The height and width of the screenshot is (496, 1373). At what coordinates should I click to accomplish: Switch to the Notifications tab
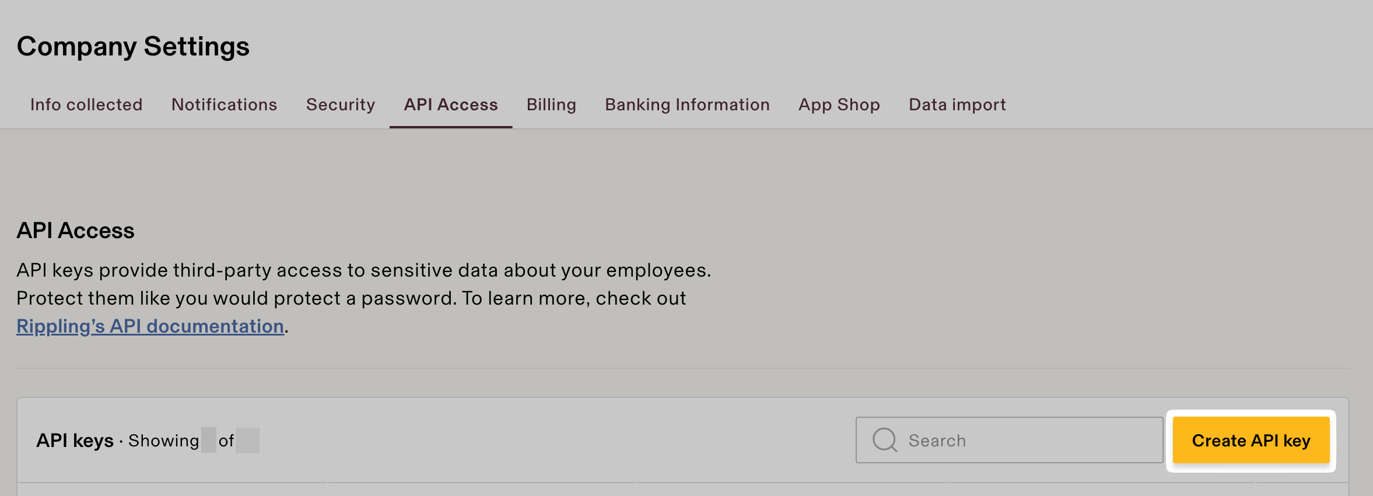point(224,104)
